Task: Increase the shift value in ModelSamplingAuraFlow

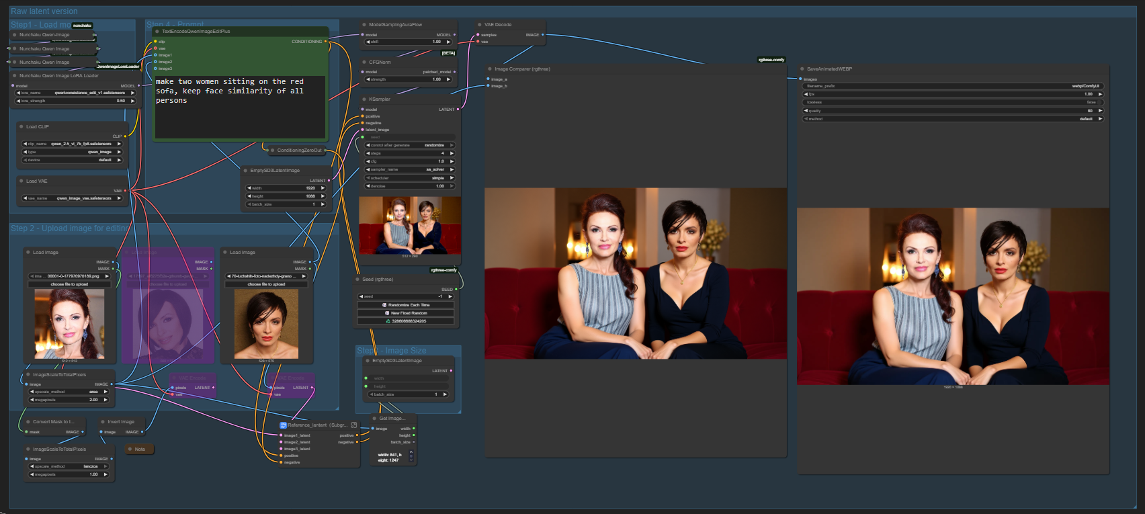Action: 448,42
